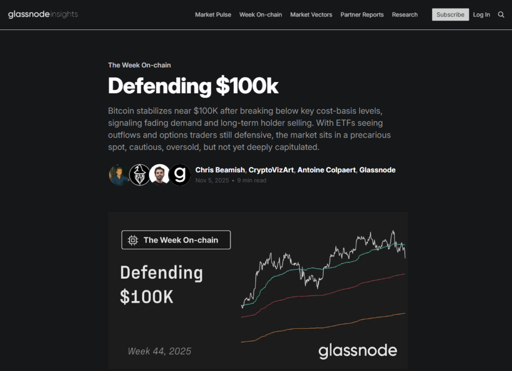Open the Antoine Colpaert author name link

[327, 170]
